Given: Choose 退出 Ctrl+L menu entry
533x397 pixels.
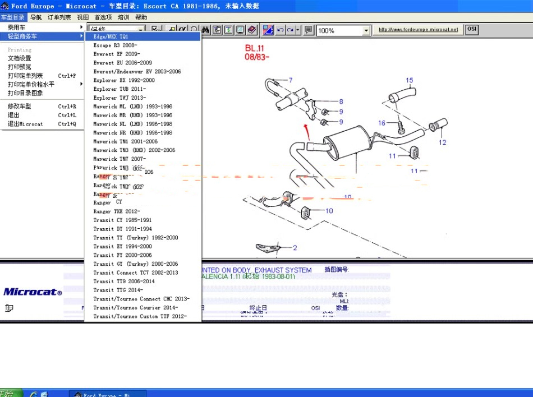Looking at the screenshot, I should [x=42, y=115].
